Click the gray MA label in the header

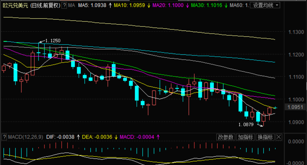click(x=71, y=5)
